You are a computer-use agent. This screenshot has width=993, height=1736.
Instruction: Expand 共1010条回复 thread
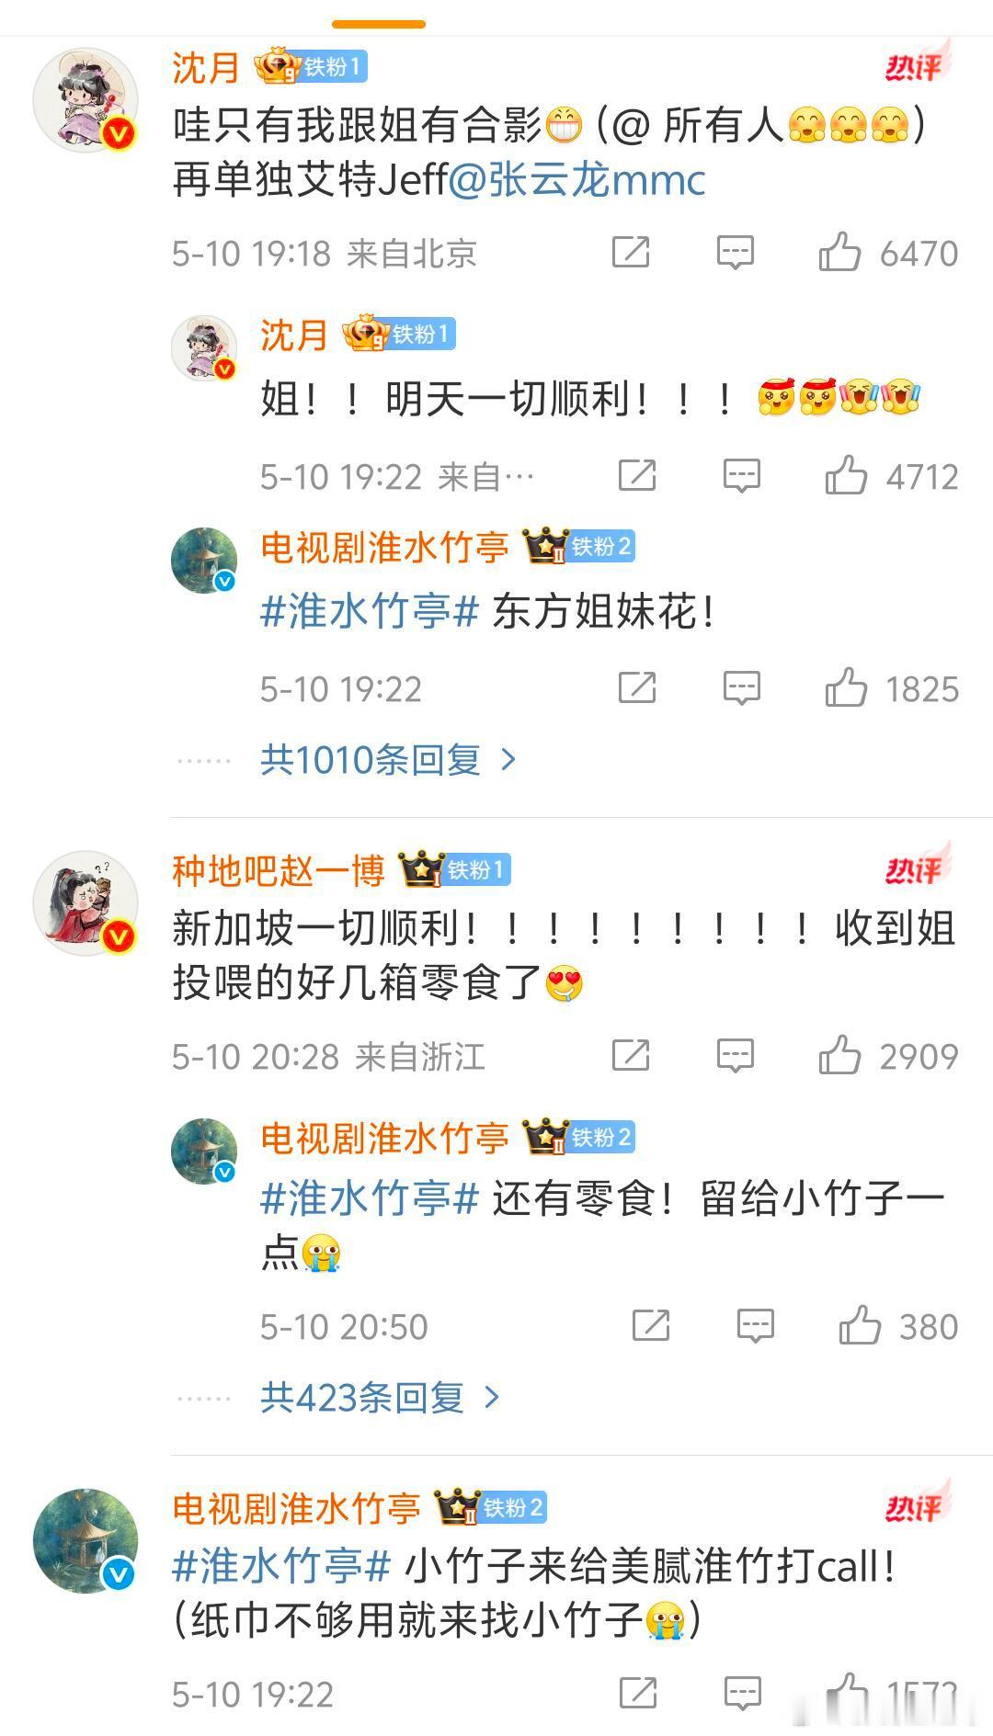tap(388, 760)
